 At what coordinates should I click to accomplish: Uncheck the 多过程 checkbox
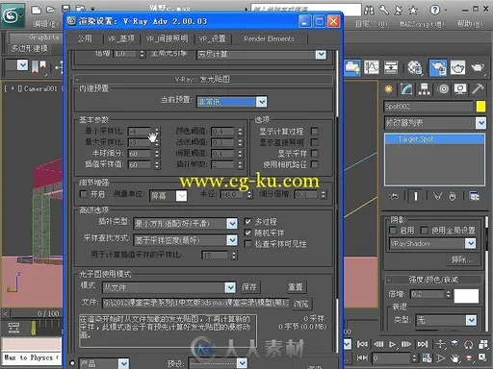click(247, 221)
